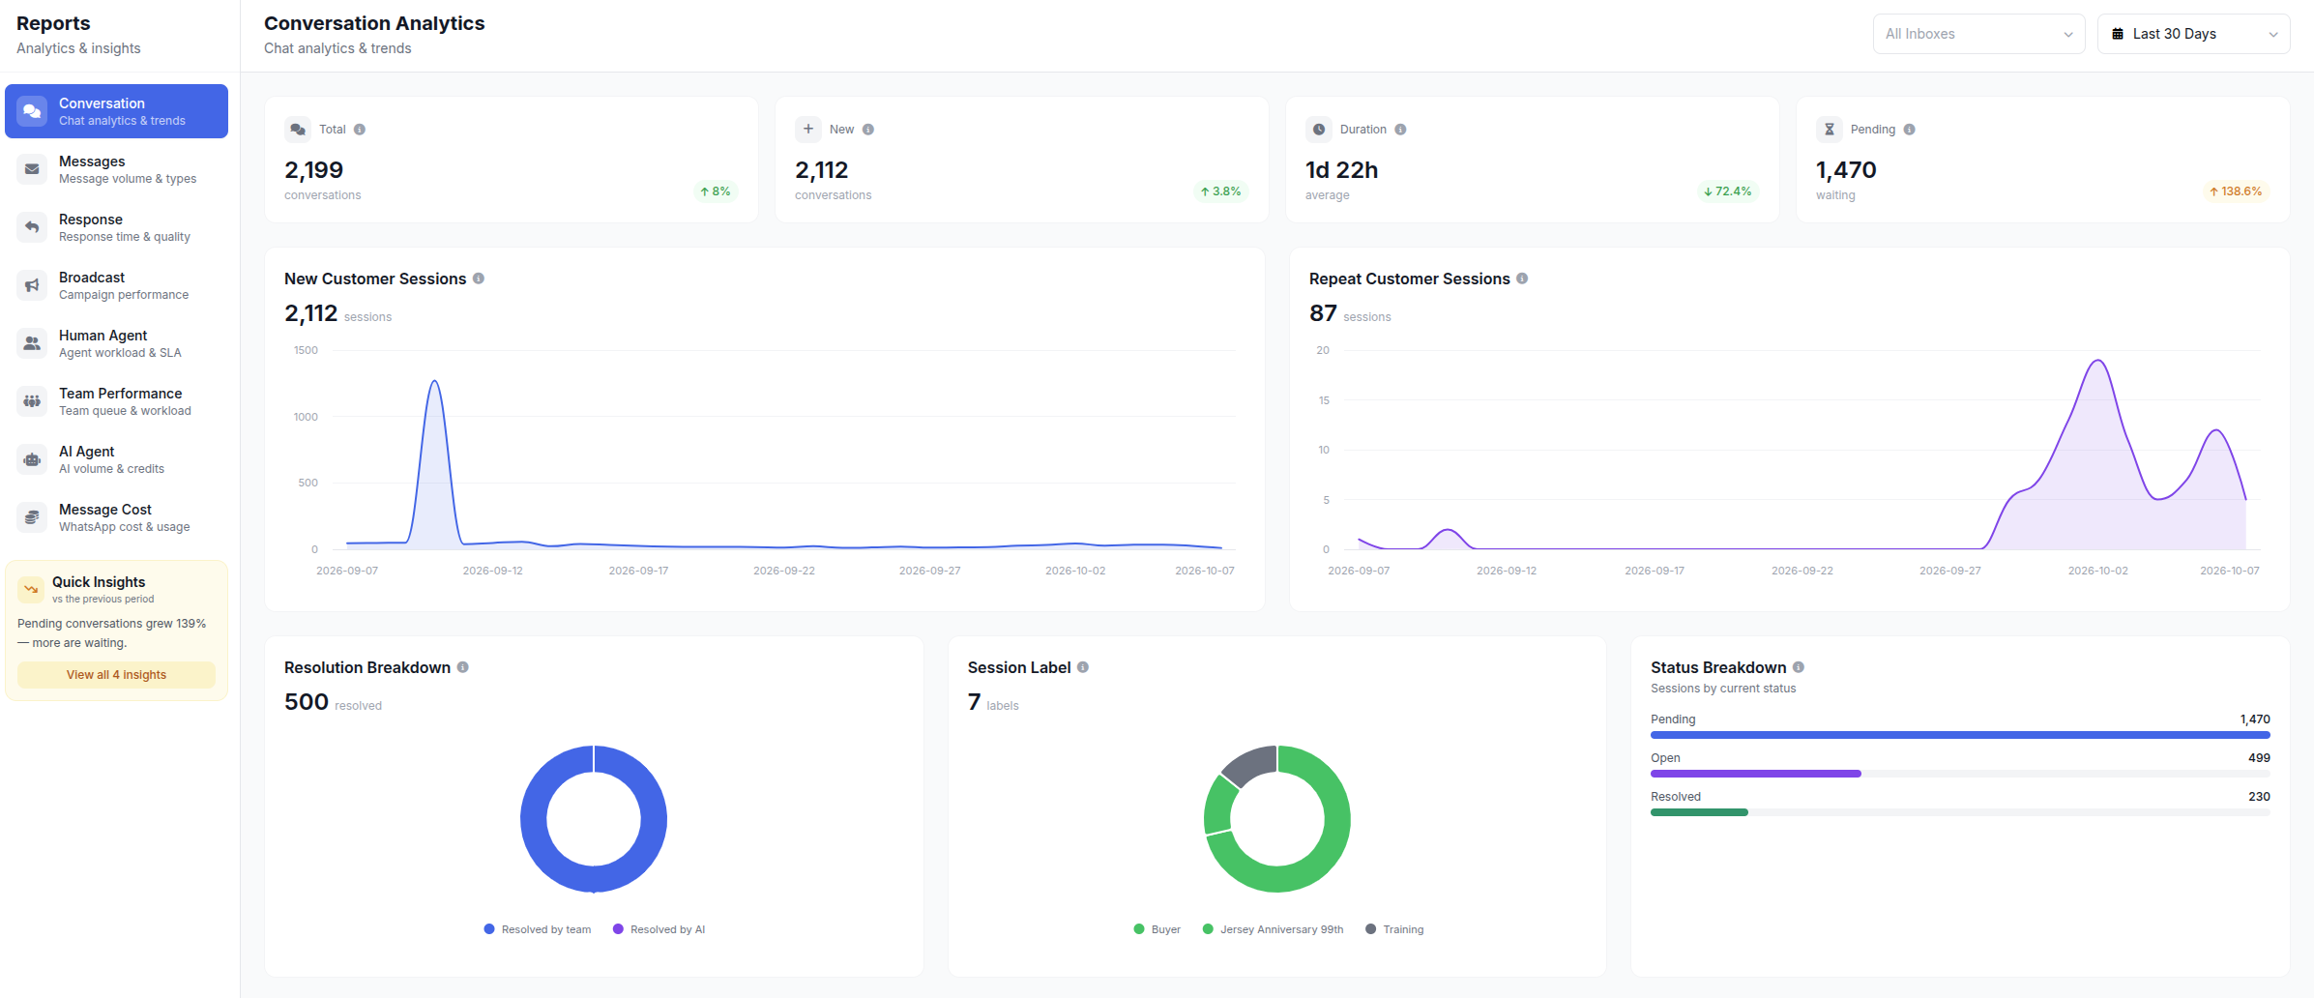2314x998 pixels.
Task: Click the Conversation chat bubbles sidebar icon
Action: [x=32, y=111]
